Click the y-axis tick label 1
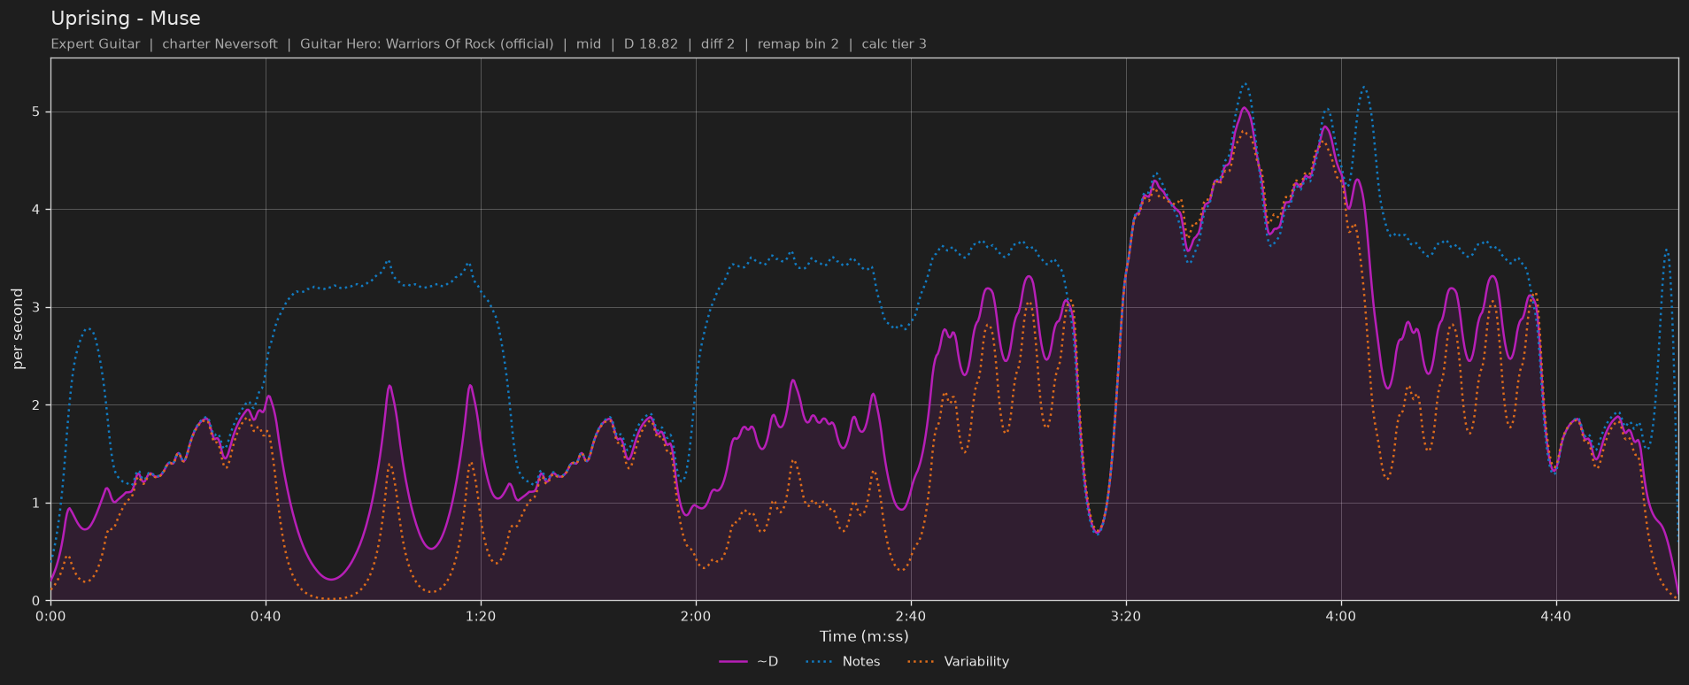This screenshot has height=685, width=1689. tap(38, 504)
